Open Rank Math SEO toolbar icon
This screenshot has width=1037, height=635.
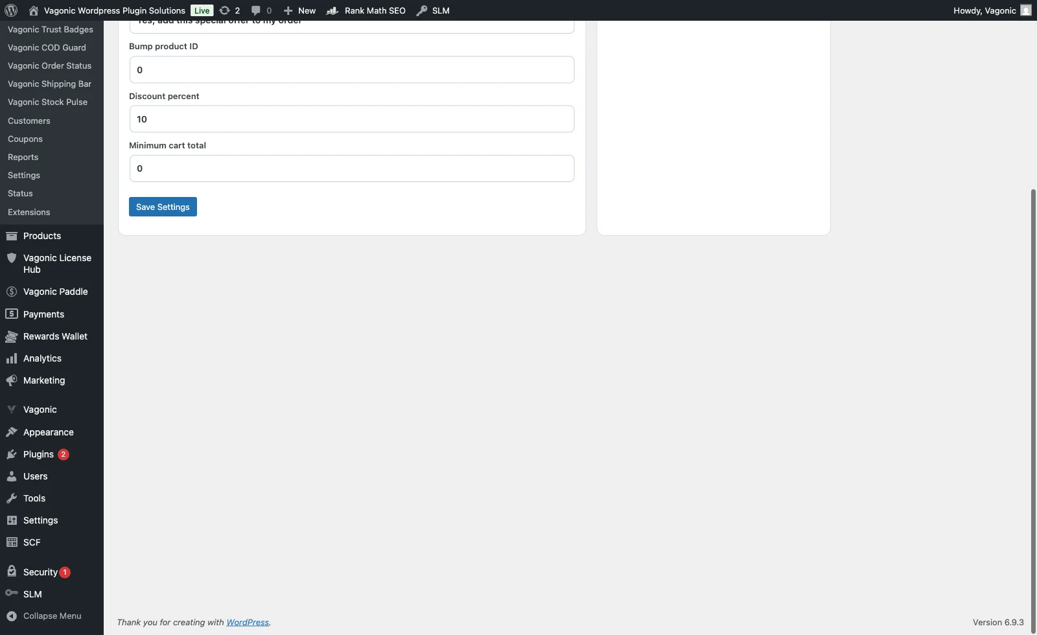pos(332,10)
